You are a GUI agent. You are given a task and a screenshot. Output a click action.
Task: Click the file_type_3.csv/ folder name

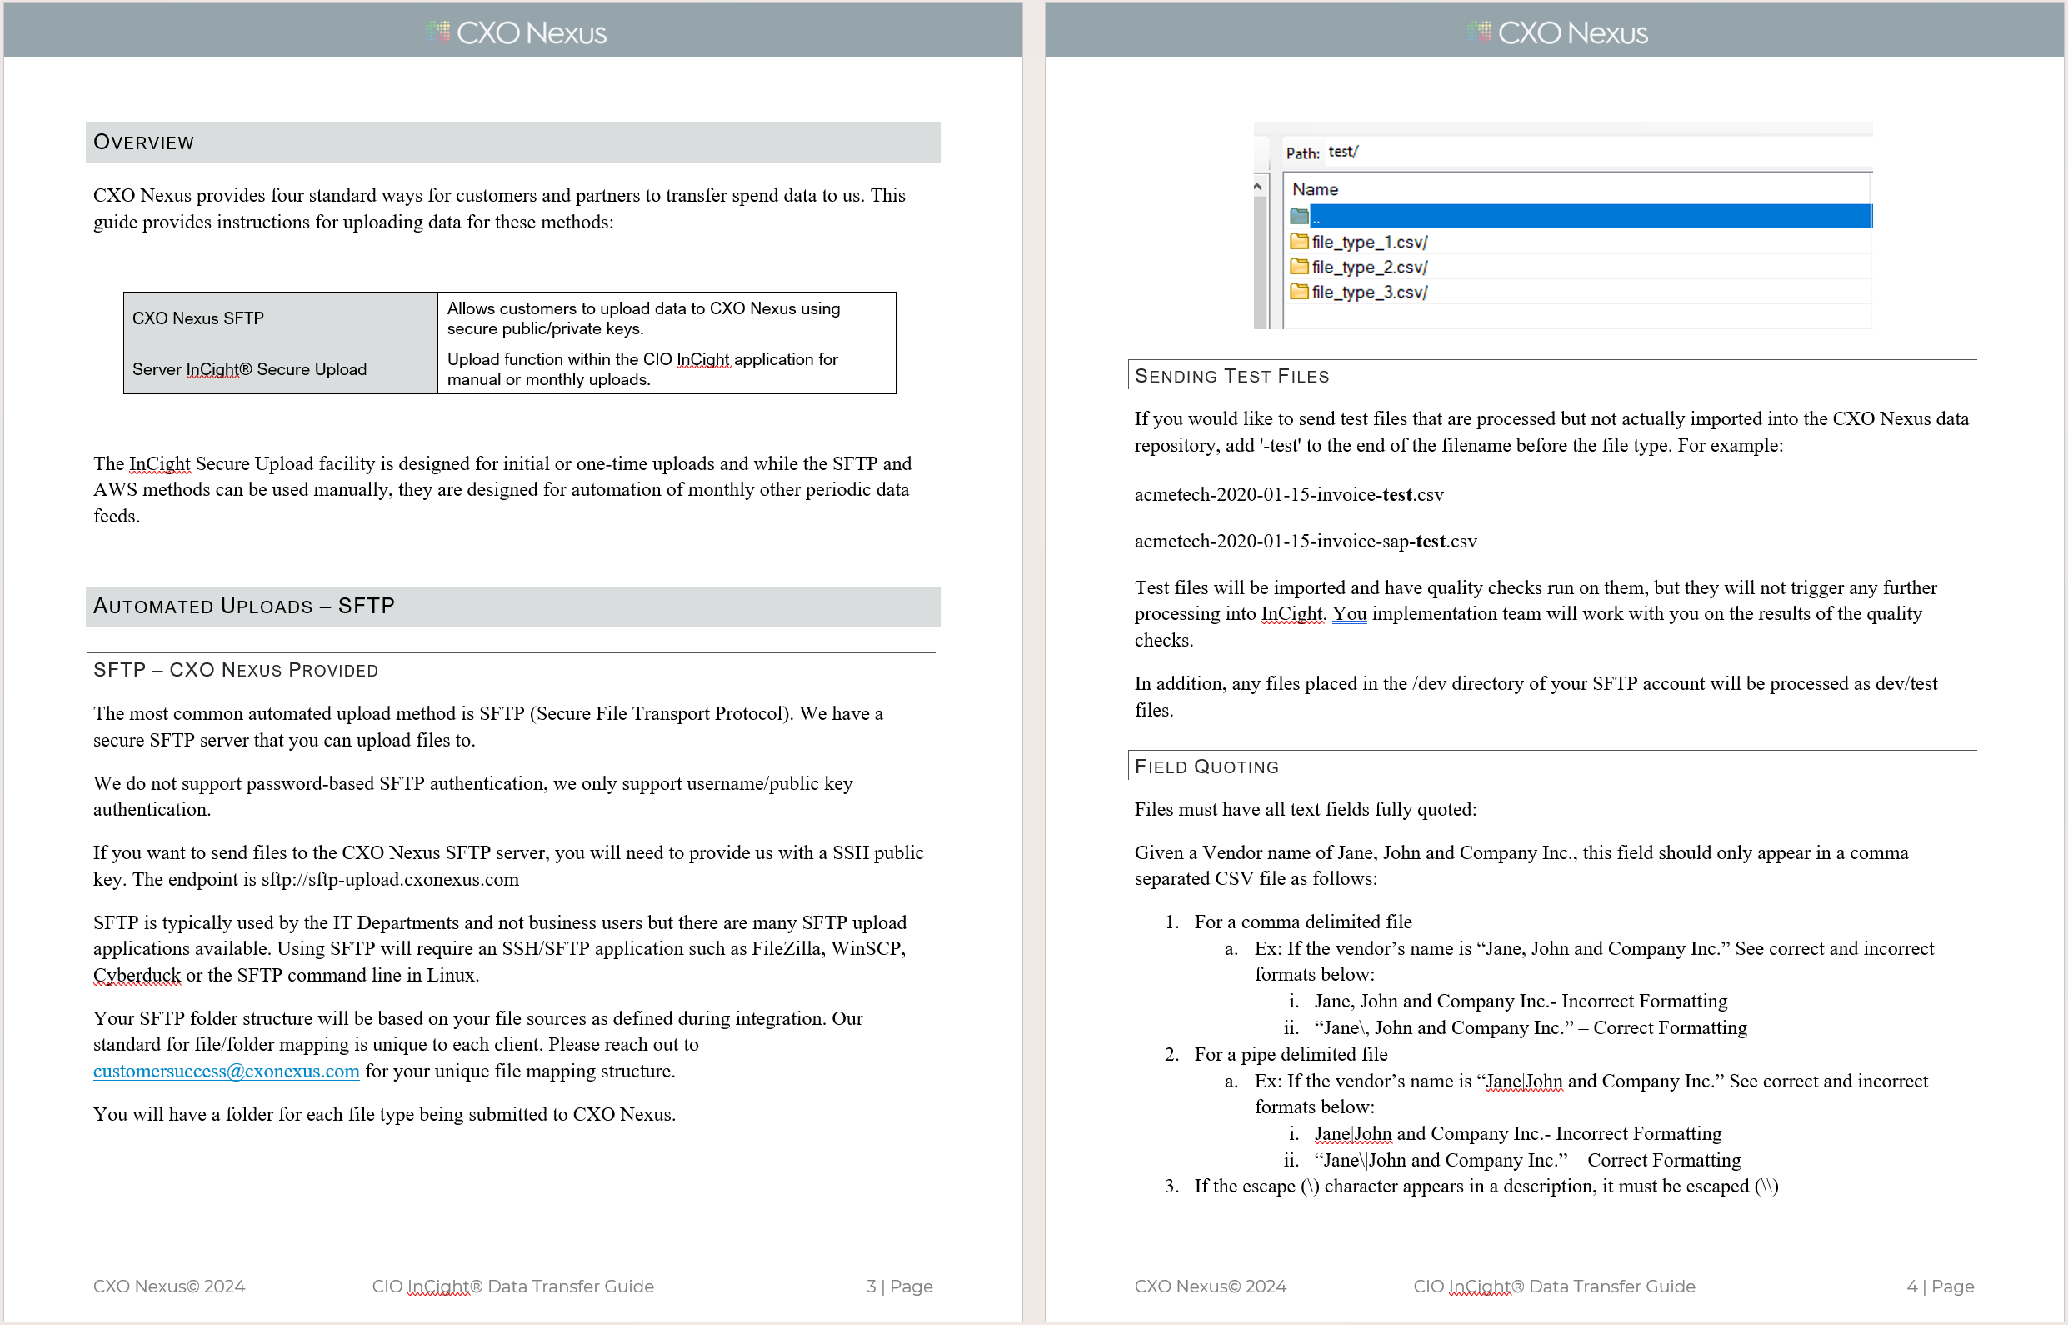(1370, 292)
